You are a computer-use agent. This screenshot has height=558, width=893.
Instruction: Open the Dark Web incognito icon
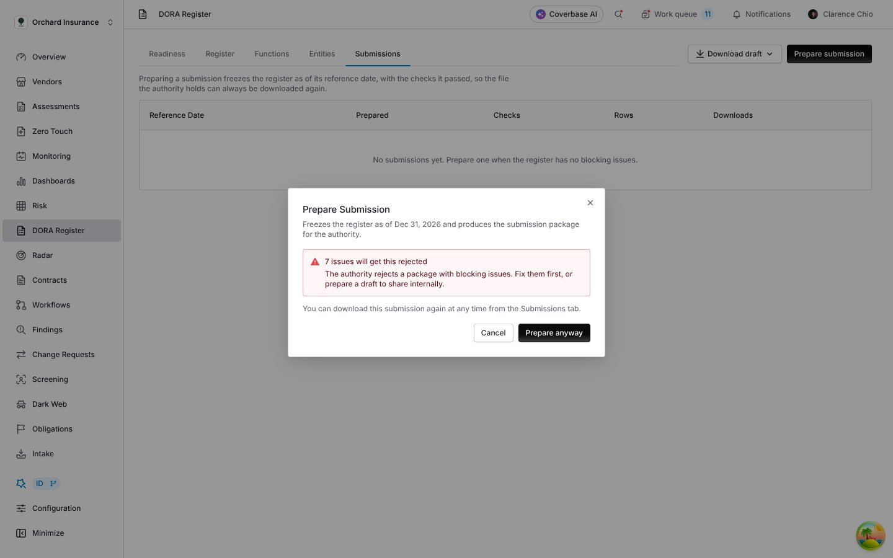[x=21, y=404]
